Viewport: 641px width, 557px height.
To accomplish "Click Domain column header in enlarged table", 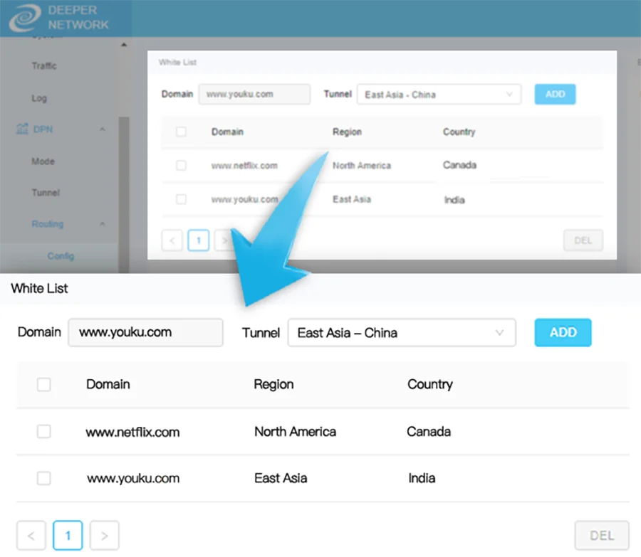I will click(x=108, y=384).
